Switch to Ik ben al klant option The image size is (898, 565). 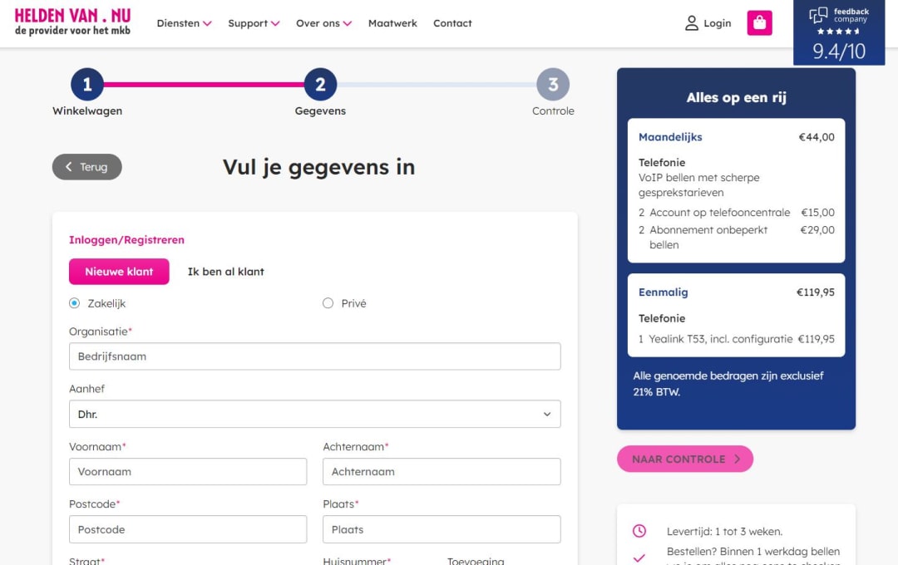(224, 272)
